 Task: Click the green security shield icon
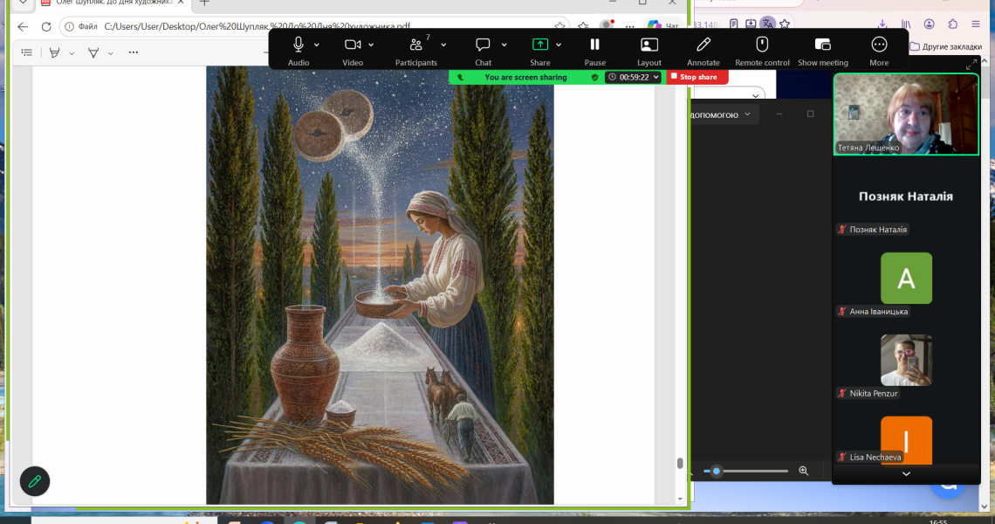pos(594,77)
